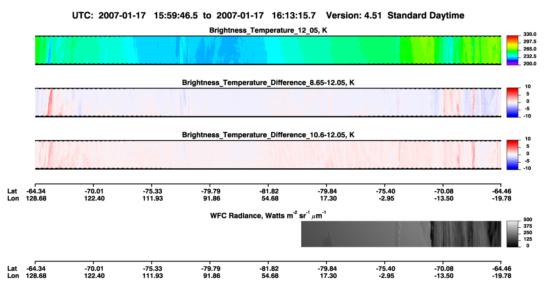Click latitude -64.46 on the bottom axis
This screenshot has width=557, height=285.
tap(501, 269)
